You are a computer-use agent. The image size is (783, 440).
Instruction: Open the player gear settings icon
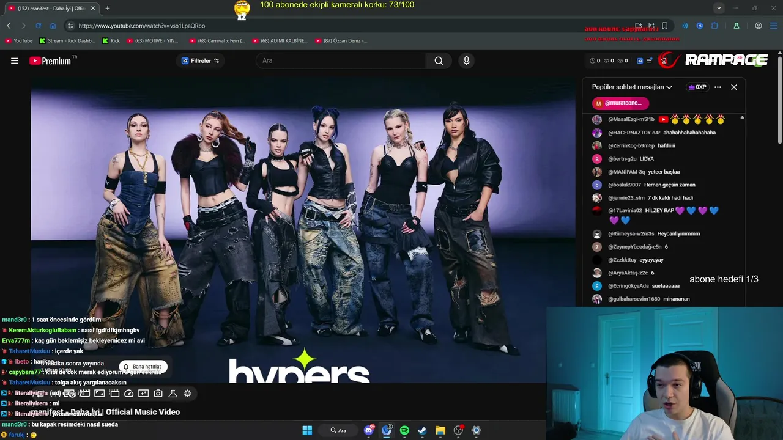tap(188, 394)
